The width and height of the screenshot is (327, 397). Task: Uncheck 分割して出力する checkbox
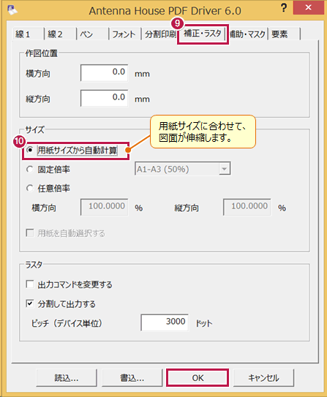pyautogui.click(x=30, y=303)
